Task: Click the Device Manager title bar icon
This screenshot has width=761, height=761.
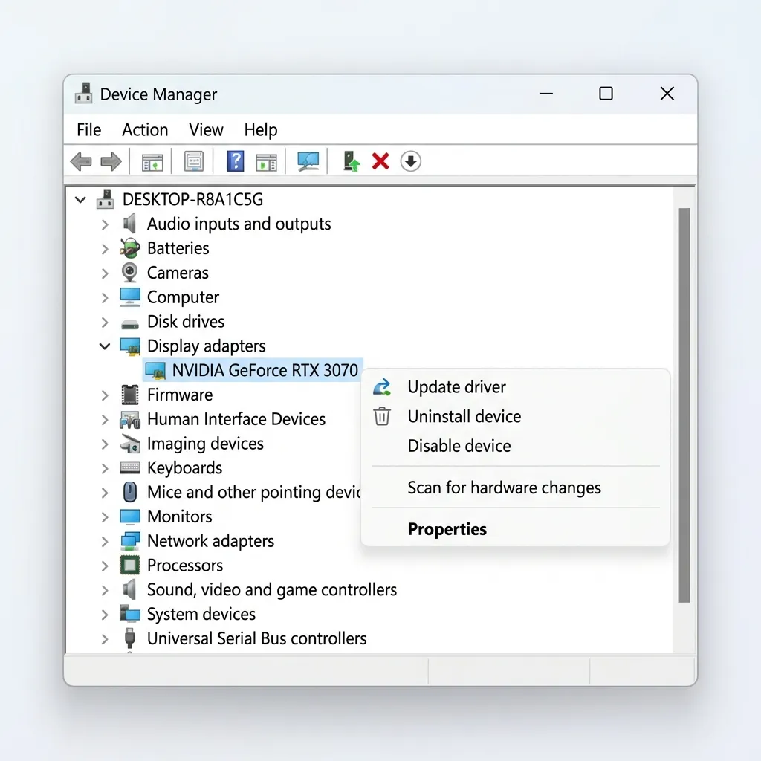Action: click(x=84, y=94)
